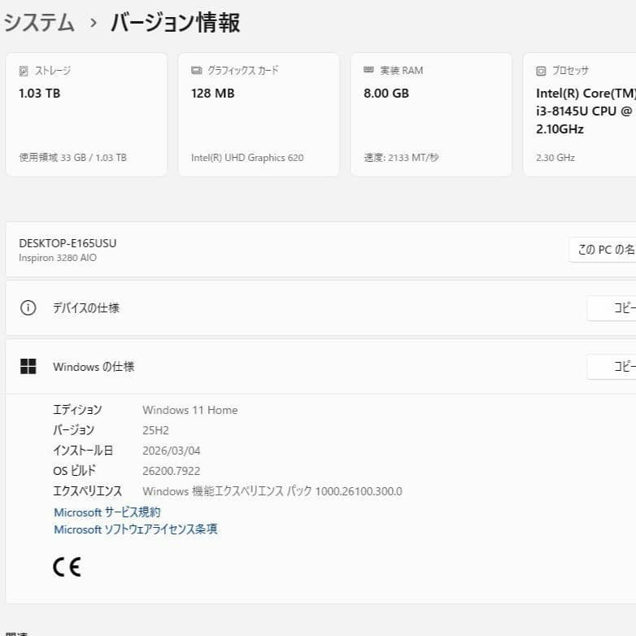
Task: Select the 2026/03/04 install date
Action: coord(172,451)
